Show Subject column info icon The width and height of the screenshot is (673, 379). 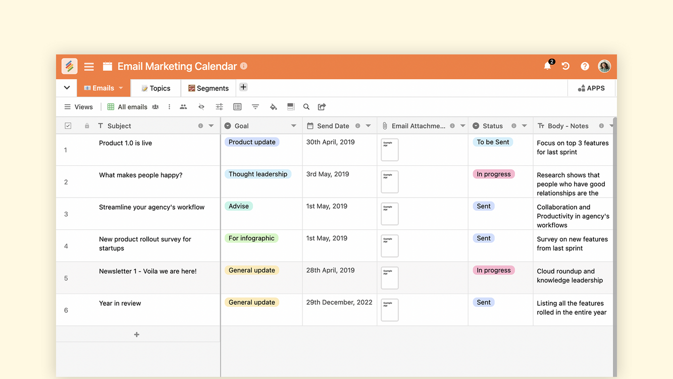click(x=200, y=126)
